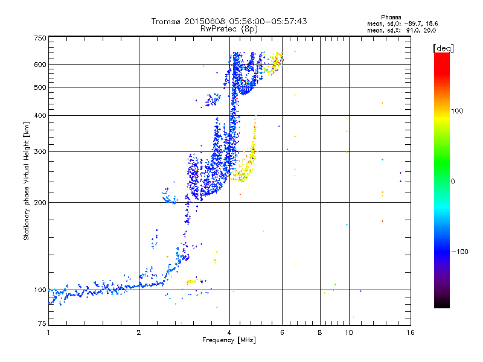Click the color bar '0' tick label
The height and width of the screenshot is (362, 483).
click(453, 182)
